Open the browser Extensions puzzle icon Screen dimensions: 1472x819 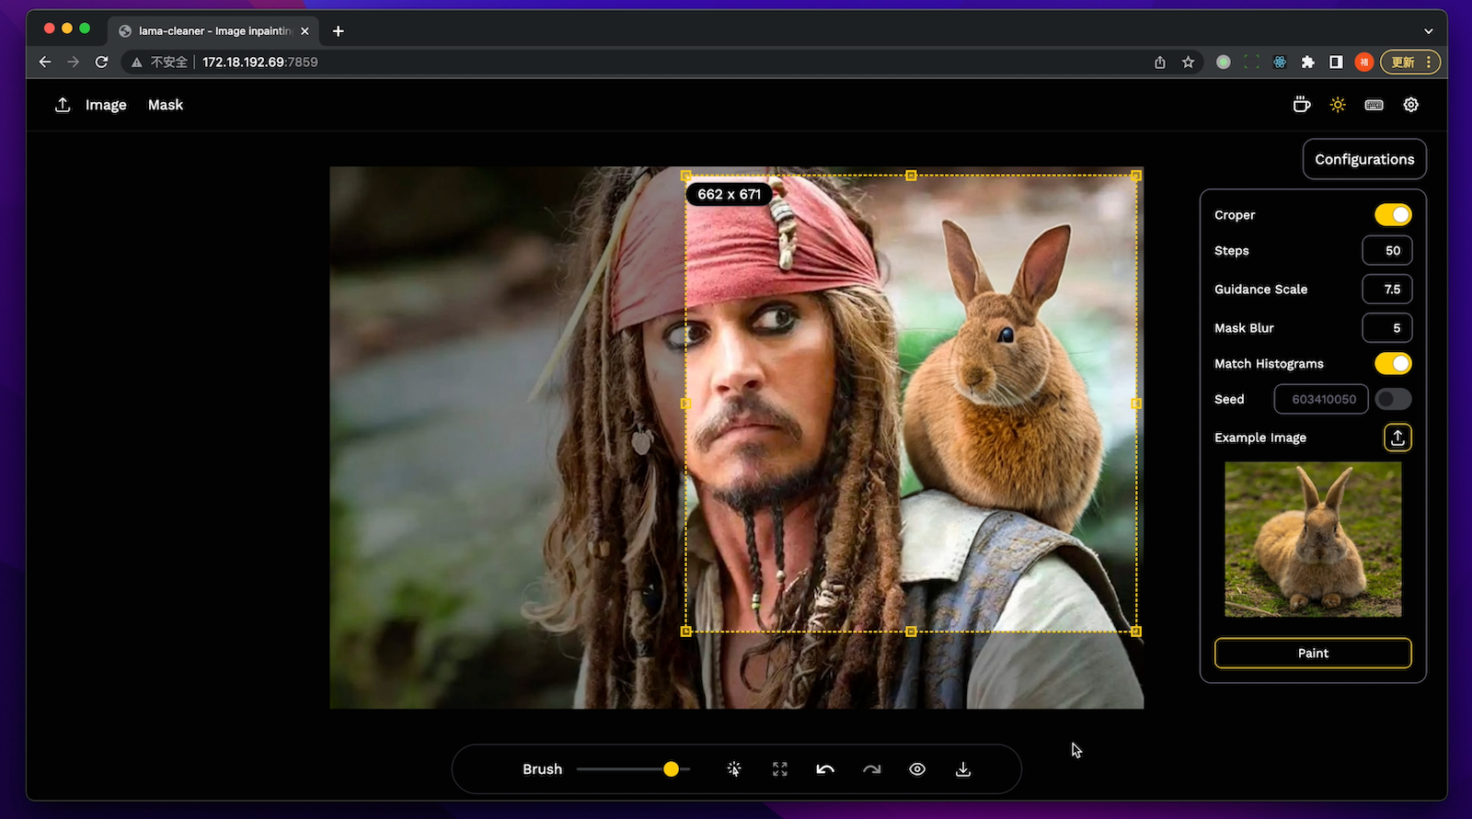1307,62
